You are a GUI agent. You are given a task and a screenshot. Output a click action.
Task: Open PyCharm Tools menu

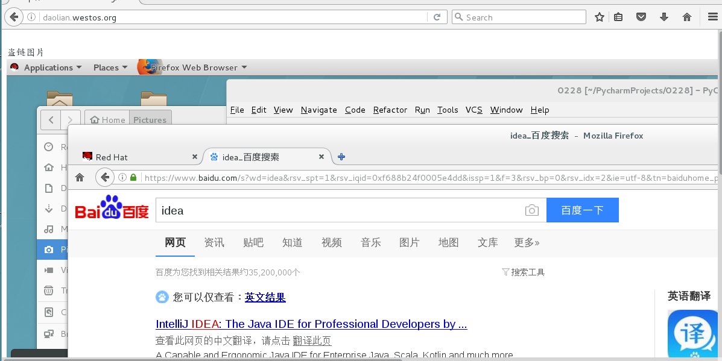click(448, 110)
